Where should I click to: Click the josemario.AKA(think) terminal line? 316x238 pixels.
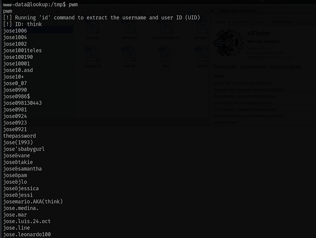(x=33, y=202)
